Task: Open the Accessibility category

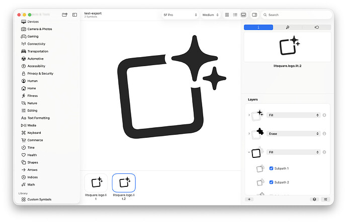Action: pyautogui.click(x=33, y=66)
